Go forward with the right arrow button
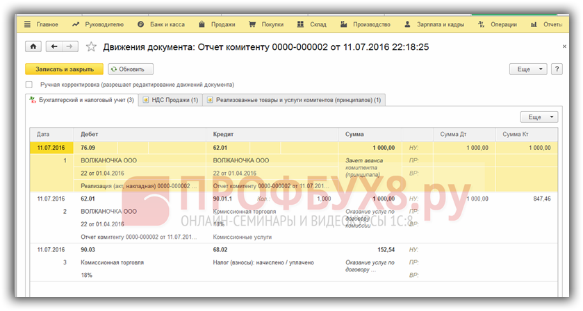The height and width of the screenshot is (311, 583). click(x=69, y=47)
